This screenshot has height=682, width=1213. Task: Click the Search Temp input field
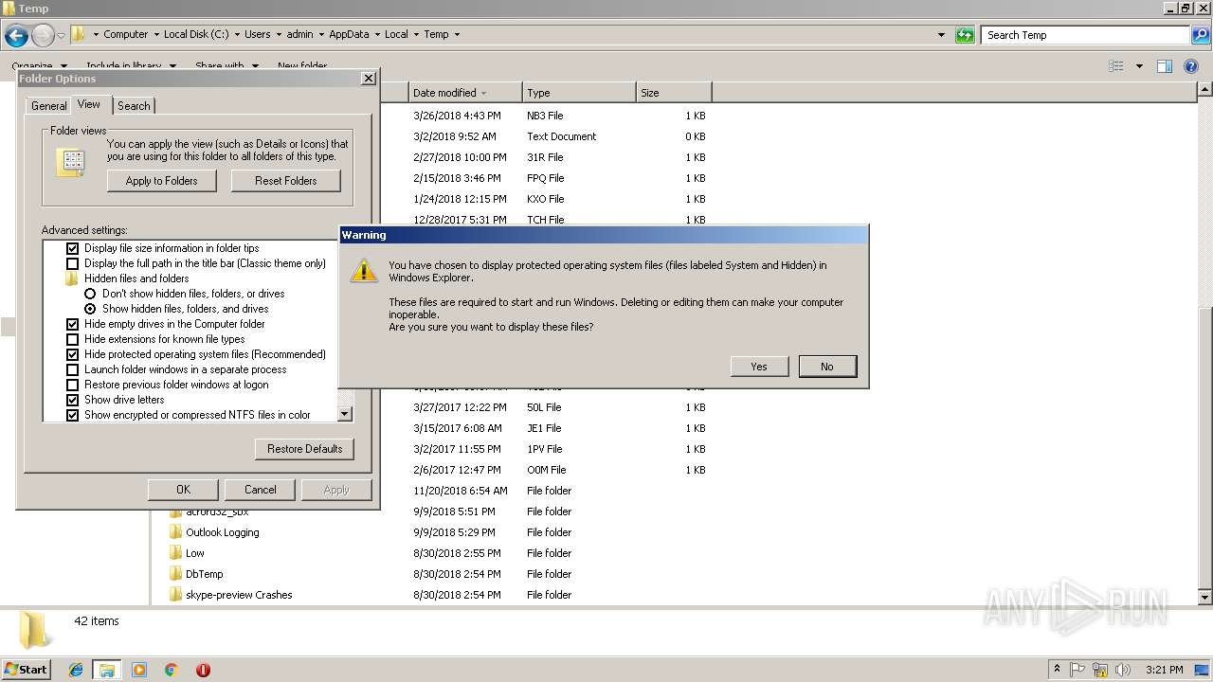1086,35
